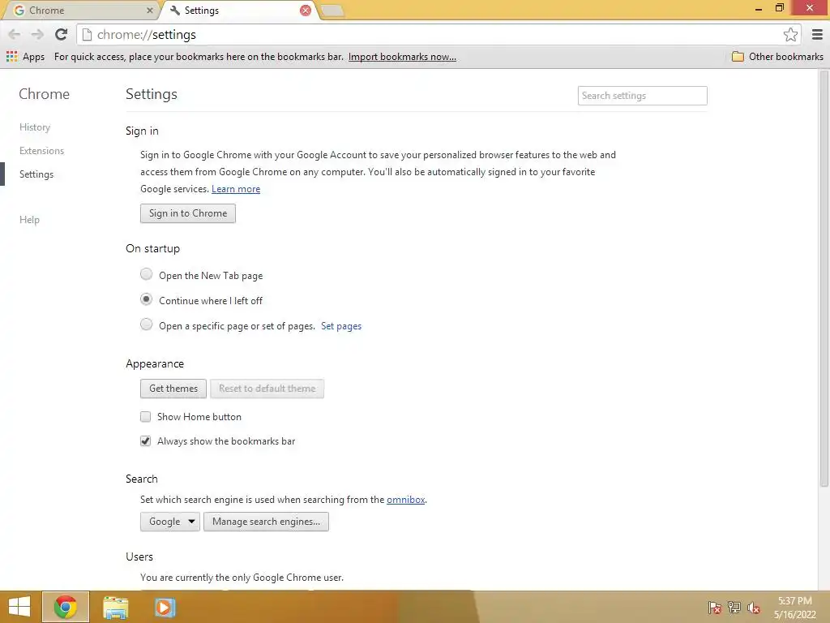Enable the Show Home button checkbox
This screenshot has height=623, width=830.
pyautogui.click(x=146, y=416)
